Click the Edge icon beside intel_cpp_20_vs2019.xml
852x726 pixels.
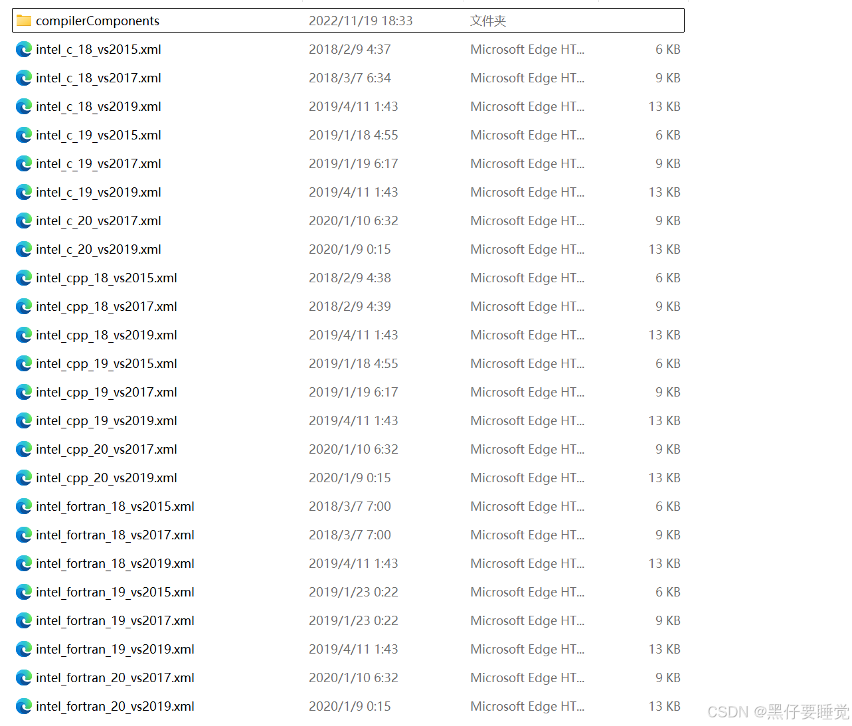24,478
